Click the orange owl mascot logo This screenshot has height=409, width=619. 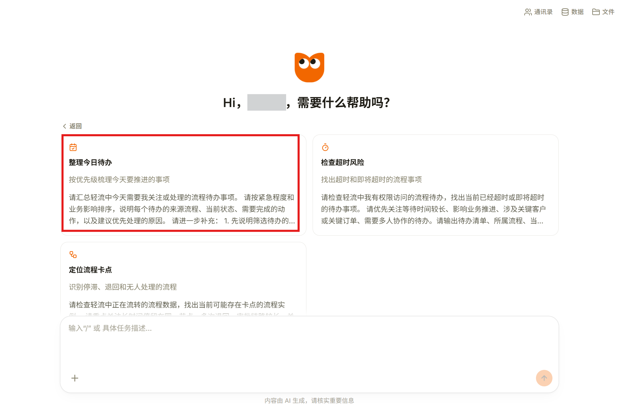309,67
